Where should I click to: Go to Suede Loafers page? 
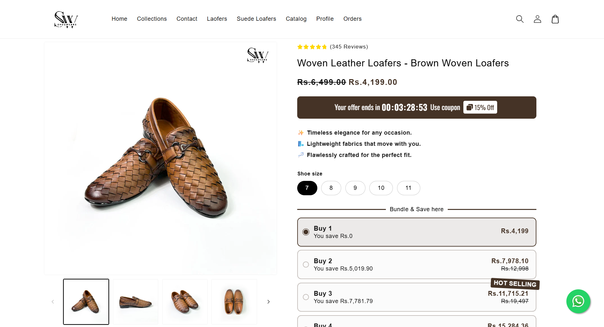[x=256, y=19]
